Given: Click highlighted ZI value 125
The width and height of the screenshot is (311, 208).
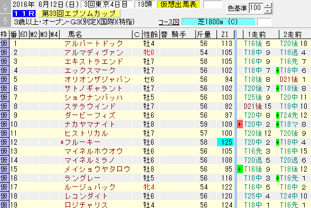Looking at the screenshot, I should 225,142.
